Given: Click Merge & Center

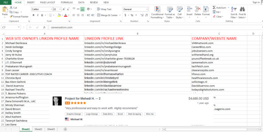Looking at the screenshot, I should [107, 15].
